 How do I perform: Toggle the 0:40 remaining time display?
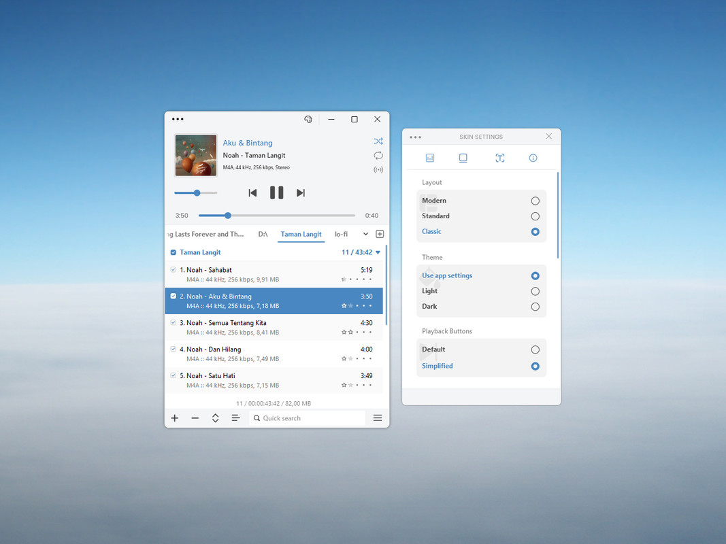click(x=372, y=216)
